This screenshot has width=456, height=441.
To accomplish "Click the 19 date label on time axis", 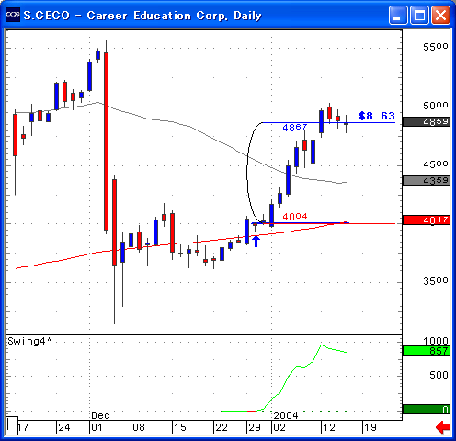I will pos(370,427).
